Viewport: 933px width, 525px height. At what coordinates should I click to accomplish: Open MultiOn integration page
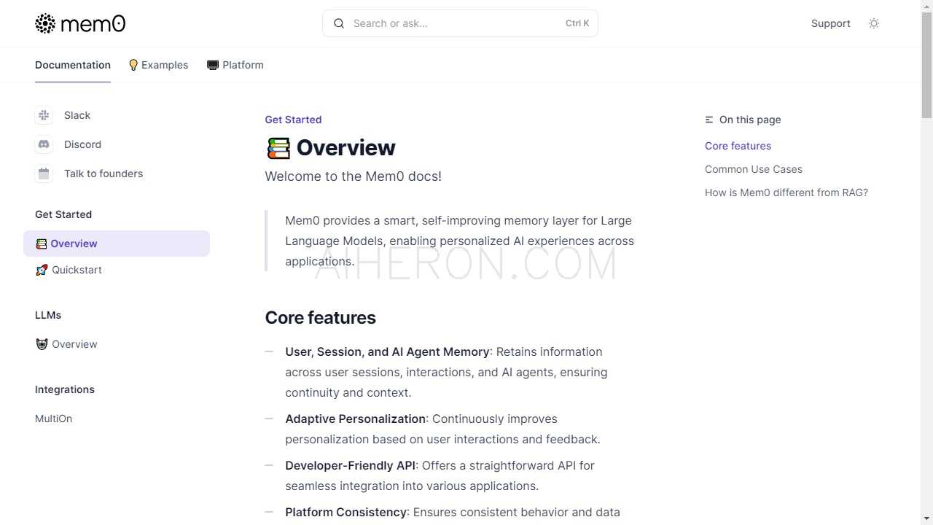click(x=53, y=419)
